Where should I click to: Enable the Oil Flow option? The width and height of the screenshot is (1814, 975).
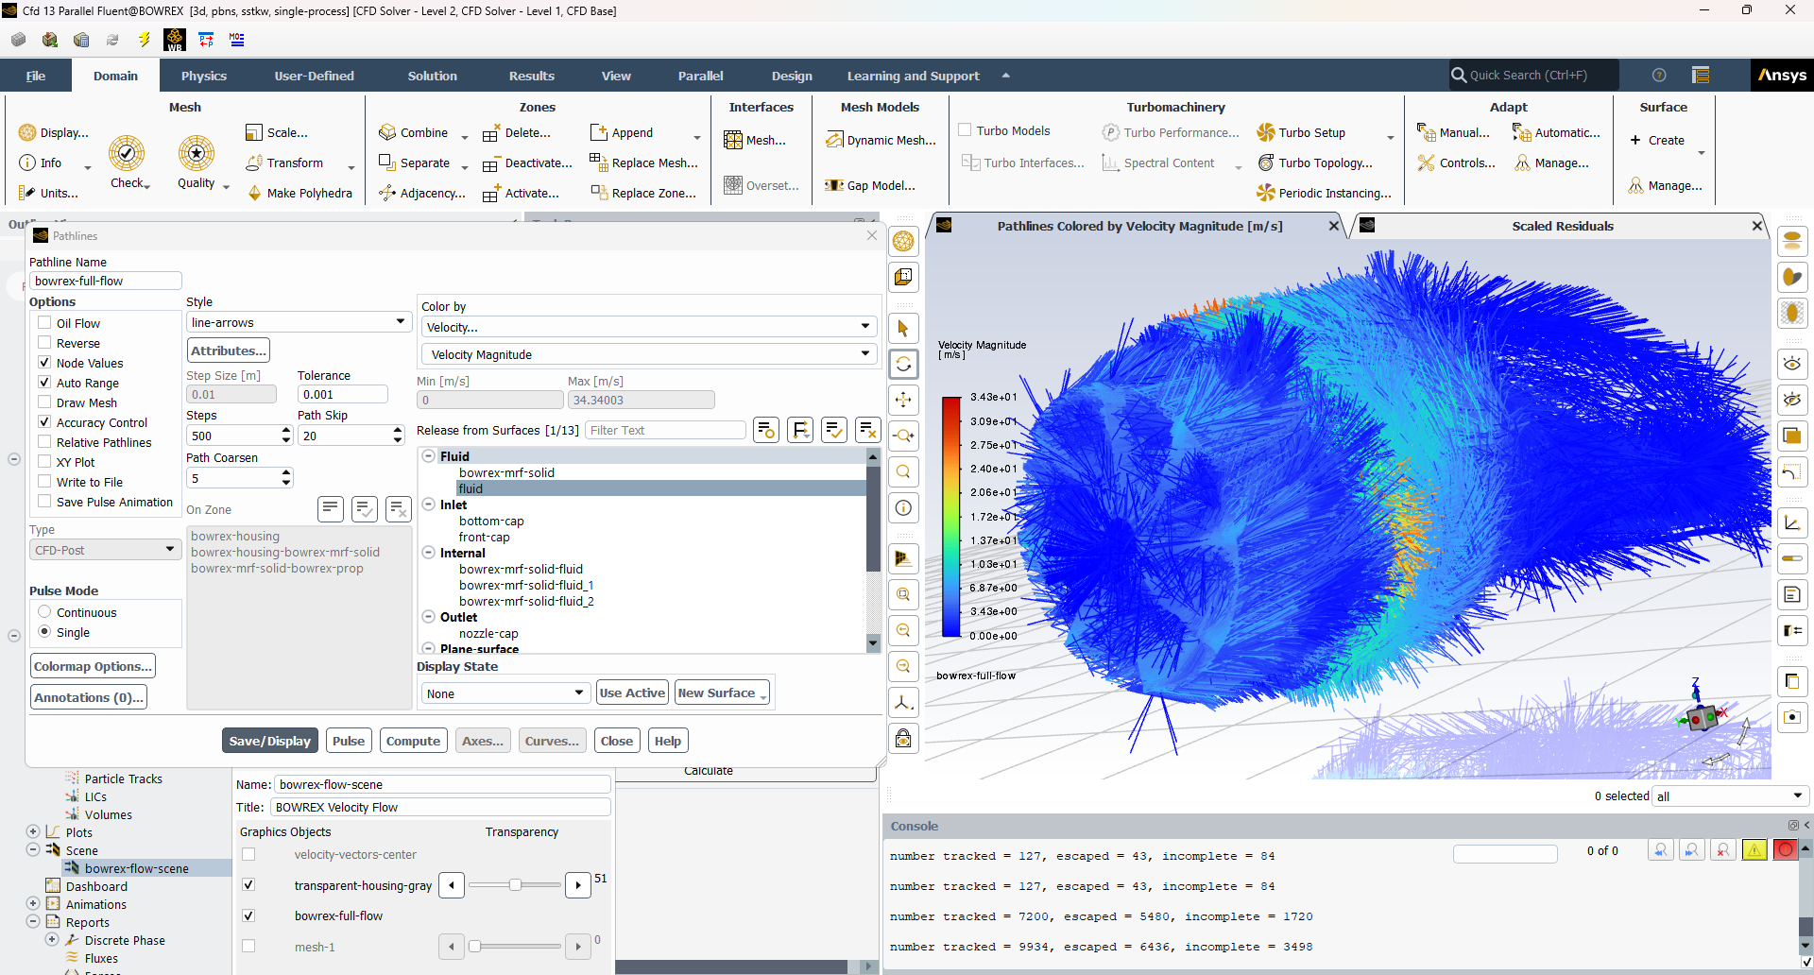(44, 323)
